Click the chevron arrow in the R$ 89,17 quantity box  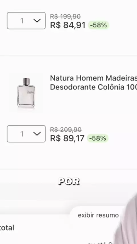tap(37, 134)
